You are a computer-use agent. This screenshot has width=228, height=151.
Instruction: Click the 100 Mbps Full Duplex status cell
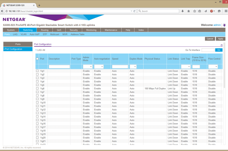(155, 88)
